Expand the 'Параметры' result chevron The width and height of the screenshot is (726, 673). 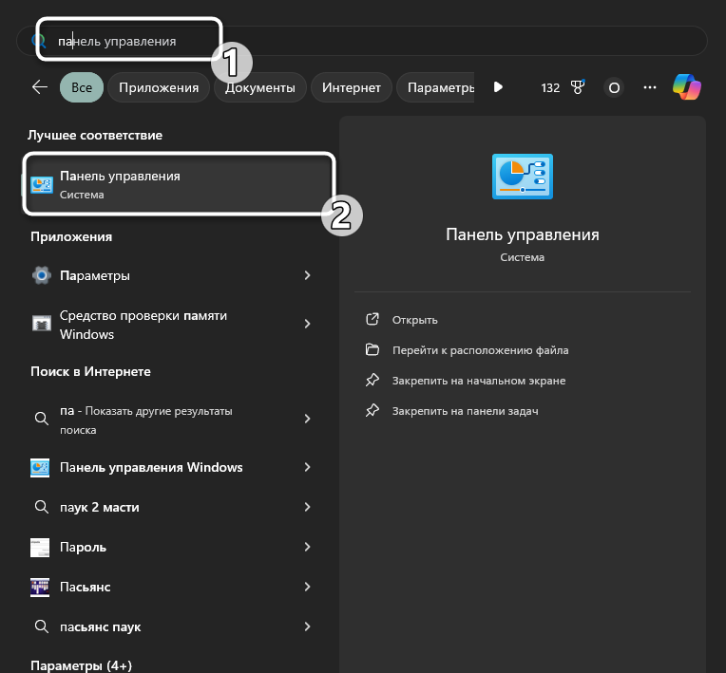point(307,275)
